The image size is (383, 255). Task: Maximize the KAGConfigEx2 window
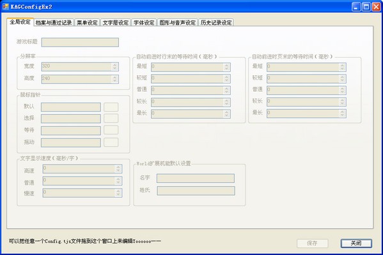(366, 7)
